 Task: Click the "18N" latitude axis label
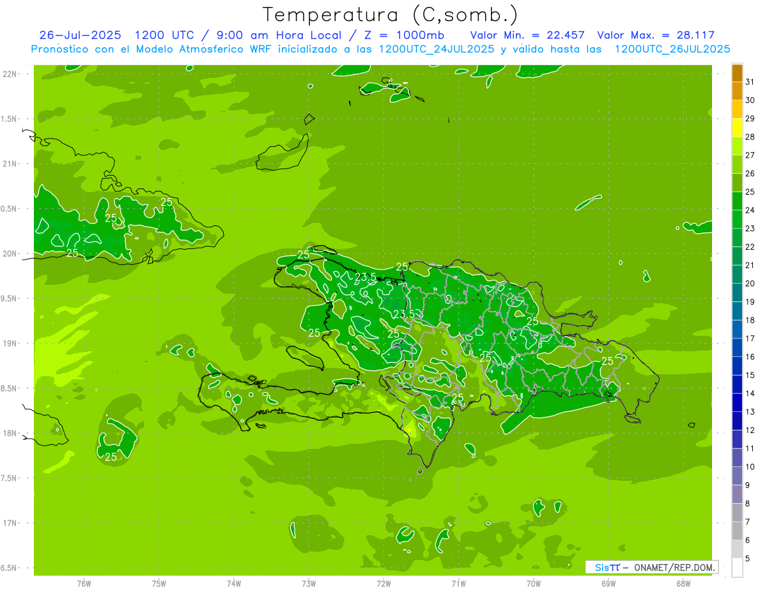click(x=10, y=434)
